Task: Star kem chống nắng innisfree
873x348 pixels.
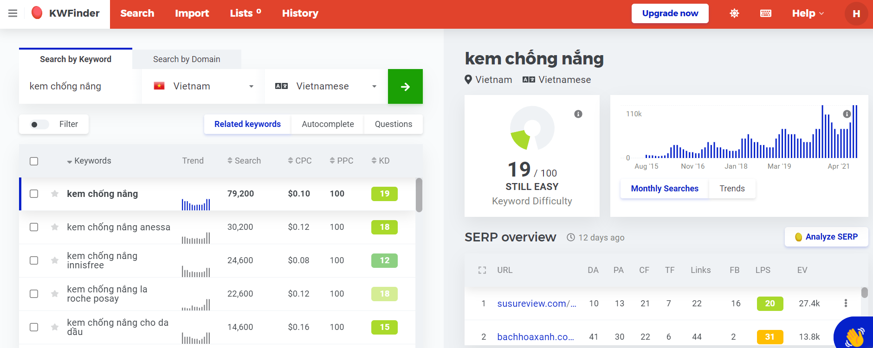Action: point(55,260)
